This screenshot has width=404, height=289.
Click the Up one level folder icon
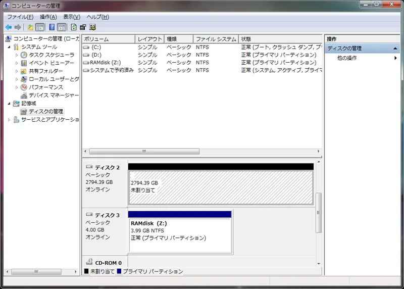[30, 27]
